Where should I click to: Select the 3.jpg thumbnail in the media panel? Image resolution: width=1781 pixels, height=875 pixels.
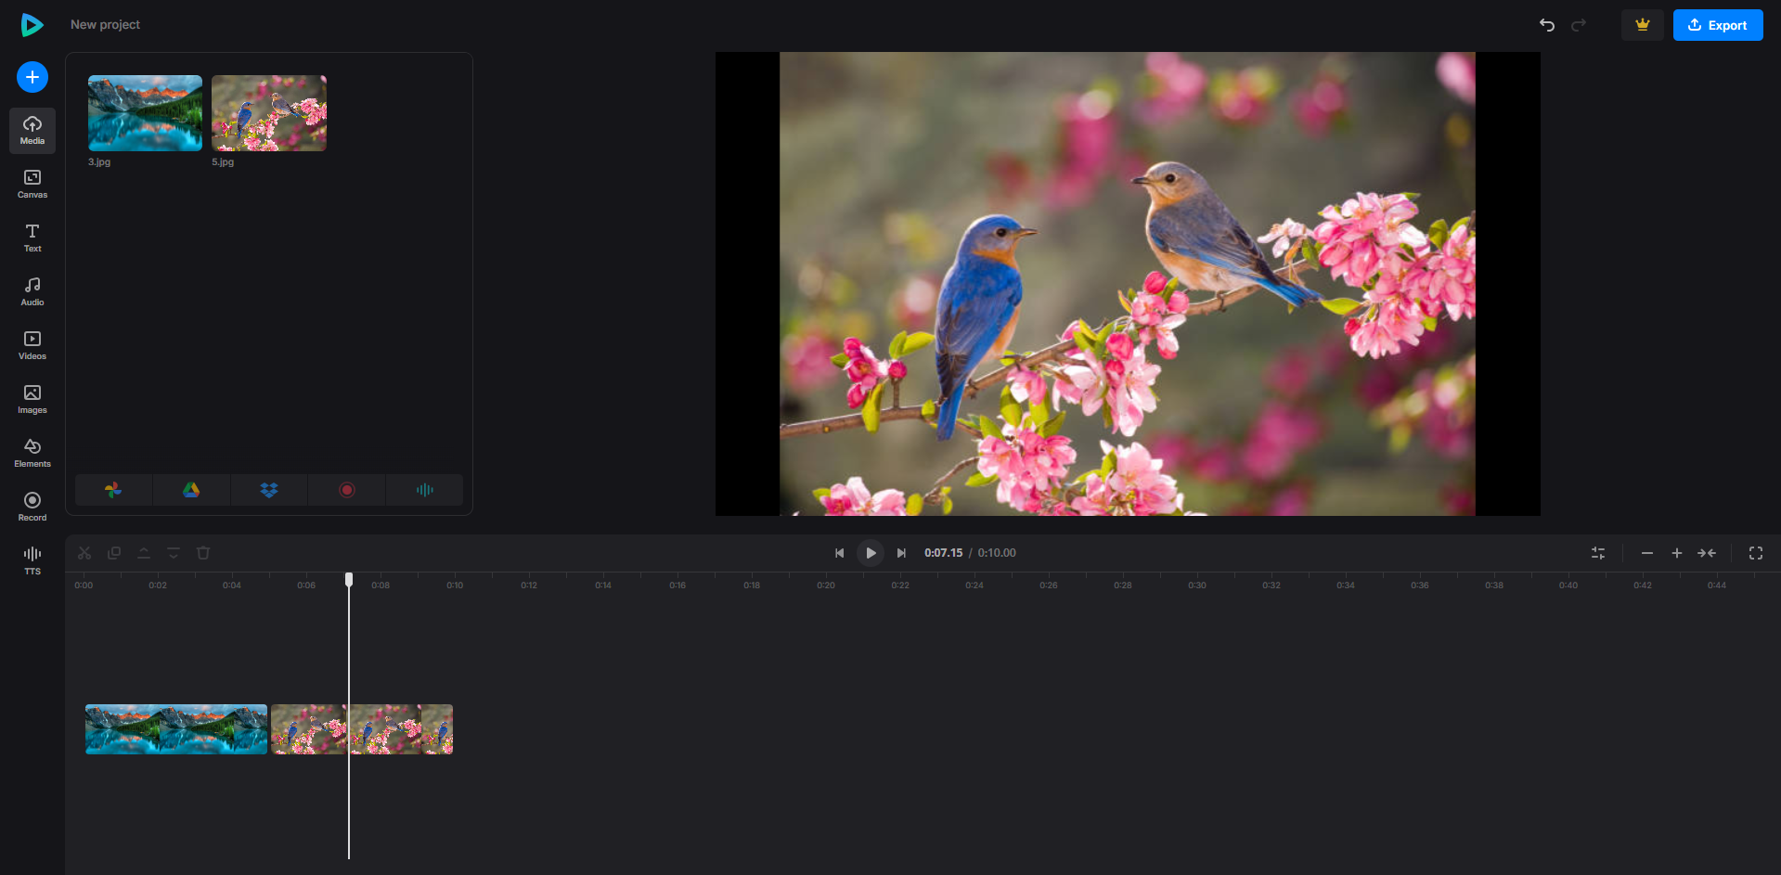coord(145,113)
